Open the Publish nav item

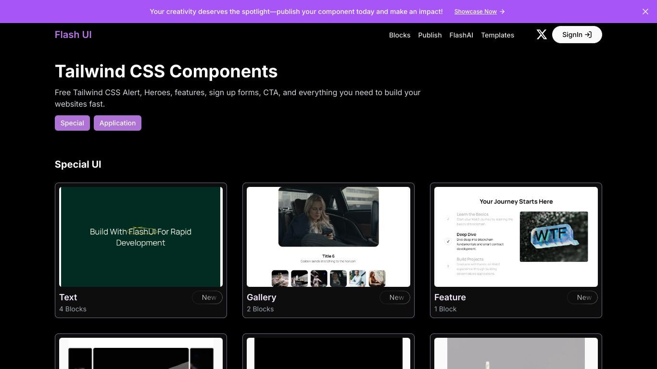coord(430,35)
